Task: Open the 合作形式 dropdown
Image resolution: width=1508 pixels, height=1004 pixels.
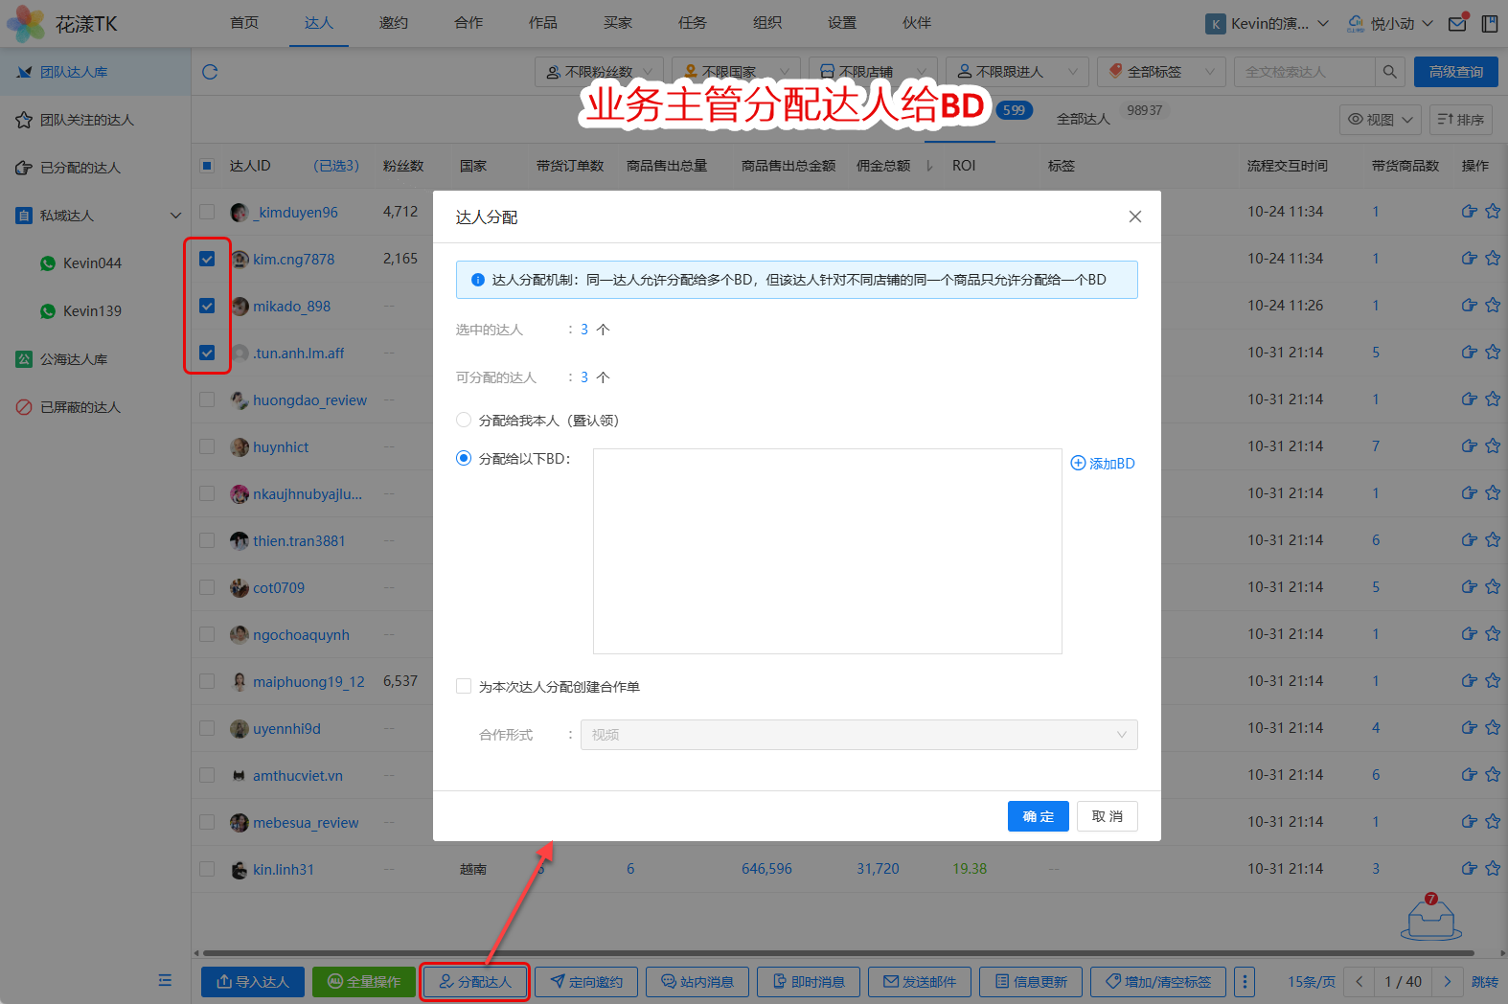Action: (858, 735)
